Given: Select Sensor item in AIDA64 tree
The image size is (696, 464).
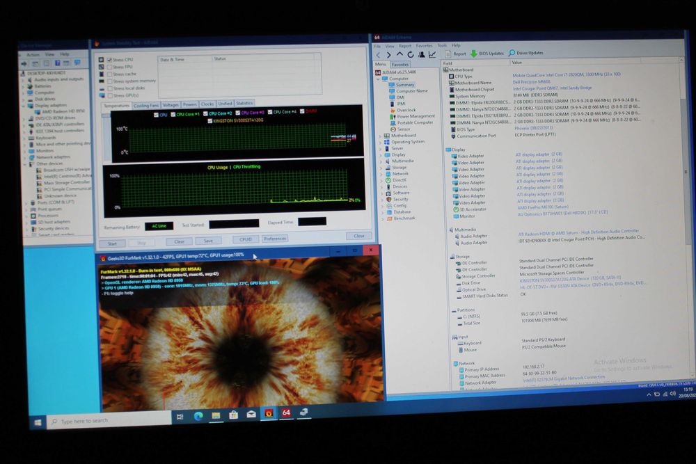Looking at the screenshot, I should (400, 129).
